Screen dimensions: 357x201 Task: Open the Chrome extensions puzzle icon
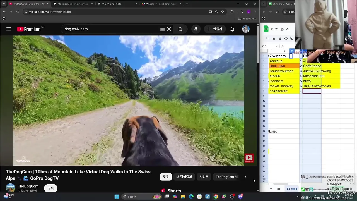click(x=232, y=12)
